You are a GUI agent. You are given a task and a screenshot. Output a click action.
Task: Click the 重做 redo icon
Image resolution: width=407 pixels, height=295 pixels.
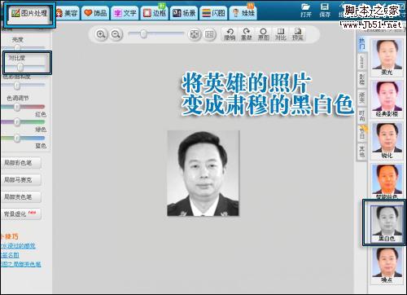pyautogui.click(x=247, y=34)
